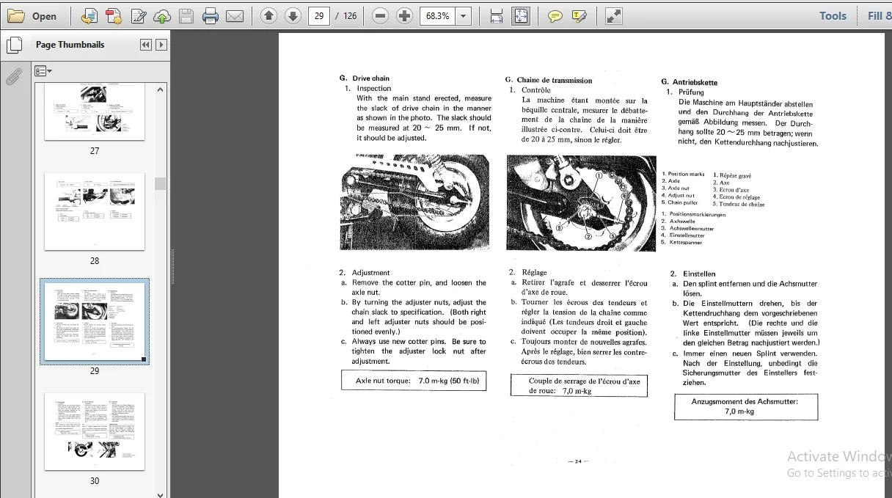Click the zoom percentage field 68.3%
This screenshot has width=892, height=498.
[437, 15]
